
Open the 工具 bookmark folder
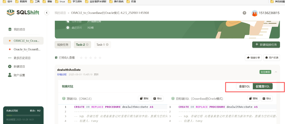pyautogui.click(x=35, y=2)
